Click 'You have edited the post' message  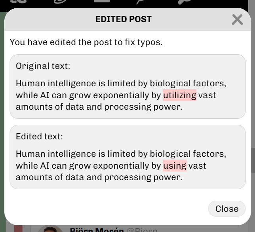[x=86, y=42]
